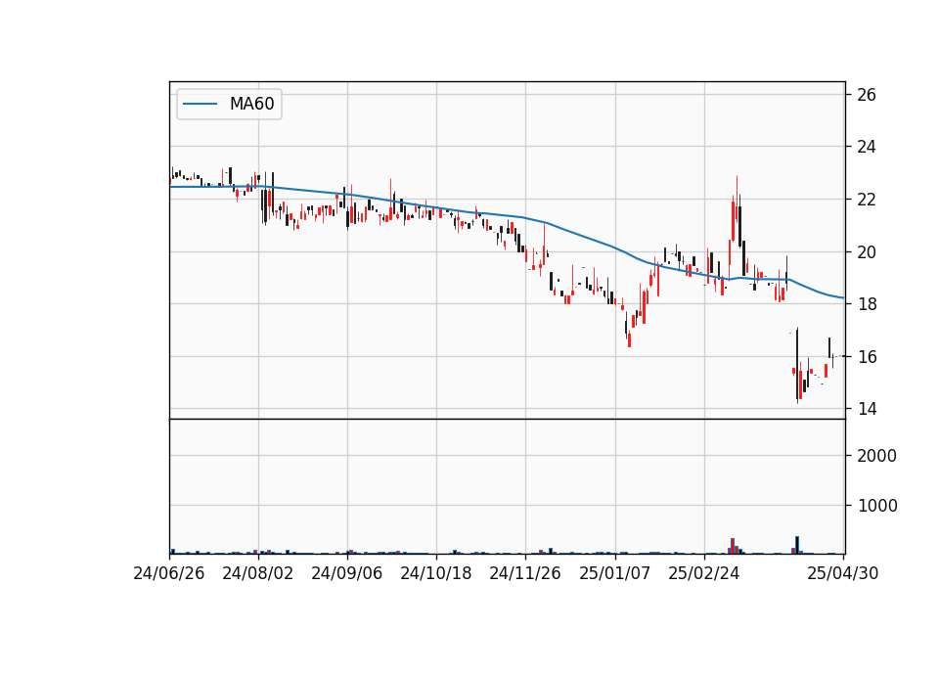Click the 18 price axis label
Image resolution: width=939 pixels, height=675 pixels.
pos(866,304)
